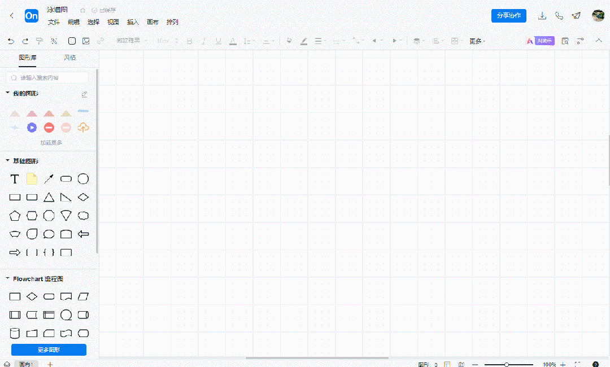This screenshot has height=367, width=610.
Task: Toggle italic formatting
Action: 203,41
